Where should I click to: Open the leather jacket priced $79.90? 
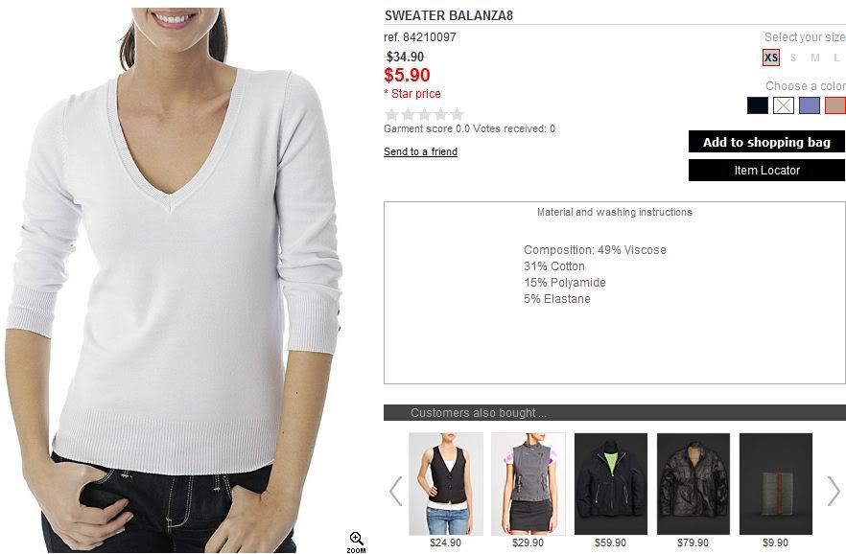[x=693, y=484]
